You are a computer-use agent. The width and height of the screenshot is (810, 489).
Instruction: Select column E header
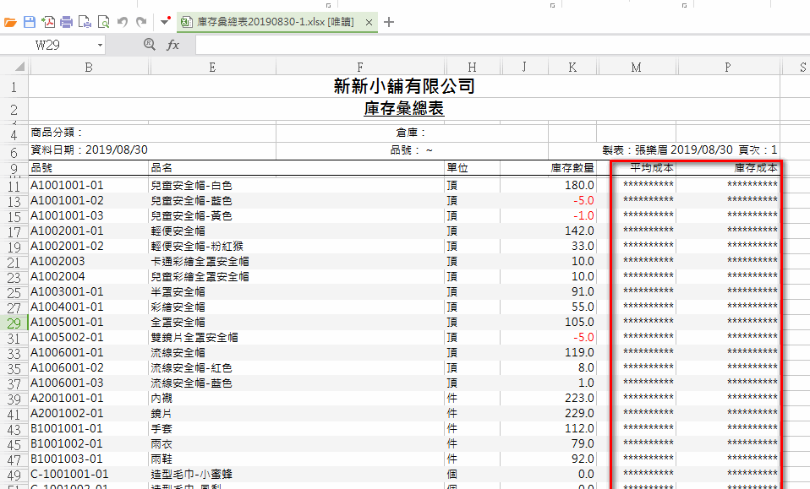point(212,67)
